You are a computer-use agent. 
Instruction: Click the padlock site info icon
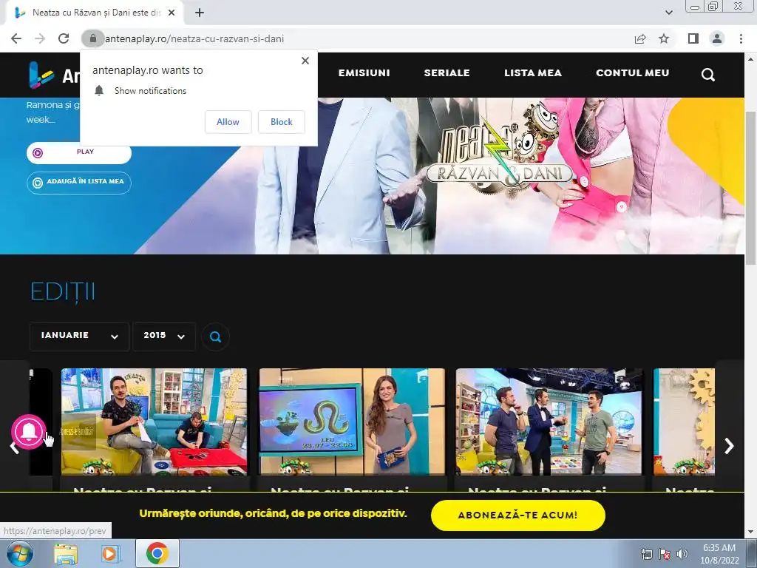(x=93, y=38)
